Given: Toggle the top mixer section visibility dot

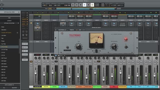Looking at the screenshot, I should (27, 13).
